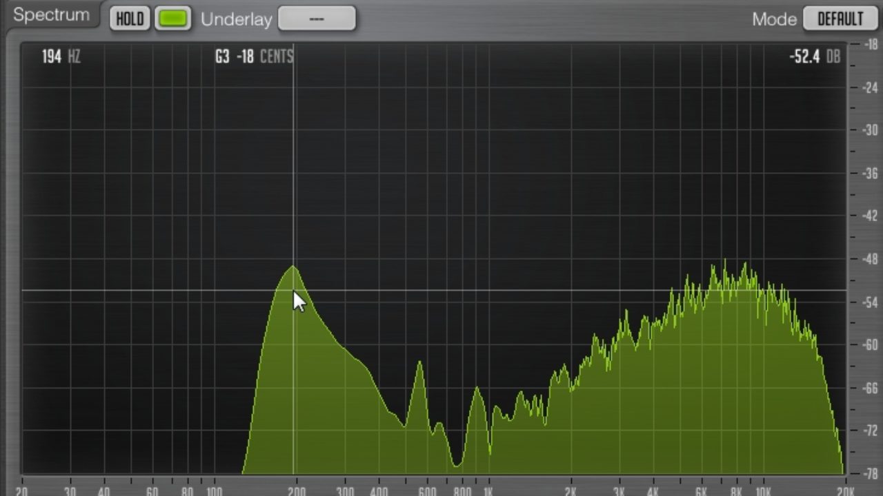Open the Underlay dropdown
This screenshot has width=883, height=496.
tap(317, 19)
